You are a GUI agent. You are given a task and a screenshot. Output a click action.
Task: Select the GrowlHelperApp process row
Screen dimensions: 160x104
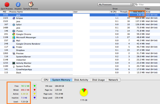[x=80, y=69]
